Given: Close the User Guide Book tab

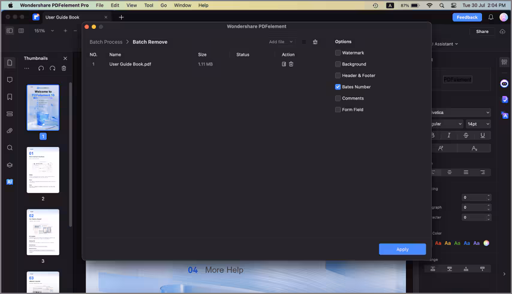Looking at the screenshot, I should point(106,17).
